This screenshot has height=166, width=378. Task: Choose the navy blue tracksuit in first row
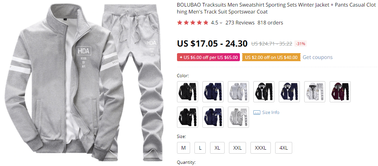tap(213, 92)
